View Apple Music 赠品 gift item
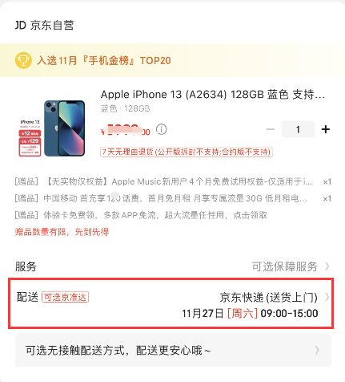This screenshot has height=382, width=345. tap(173, 182)
